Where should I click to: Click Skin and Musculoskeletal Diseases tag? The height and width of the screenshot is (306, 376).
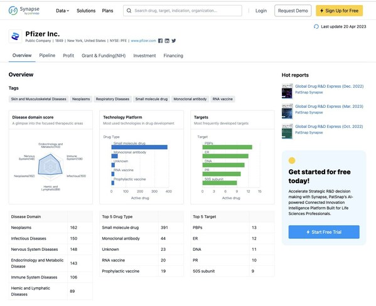[39, 99]
